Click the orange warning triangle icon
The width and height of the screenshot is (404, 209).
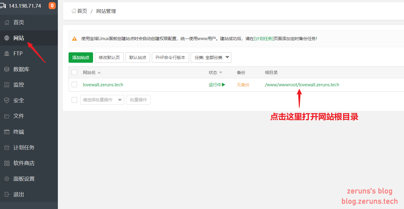pyautogui.click(x=74, y=39)
